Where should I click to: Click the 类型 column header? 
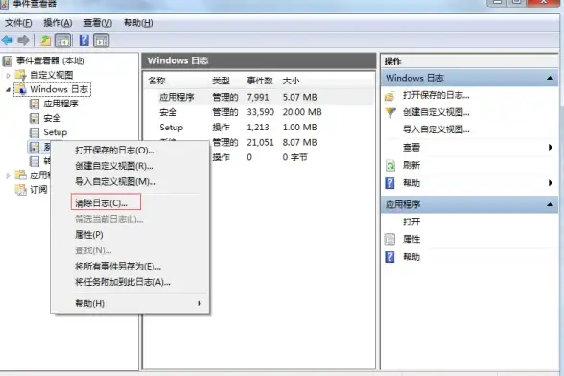(221, 81)
